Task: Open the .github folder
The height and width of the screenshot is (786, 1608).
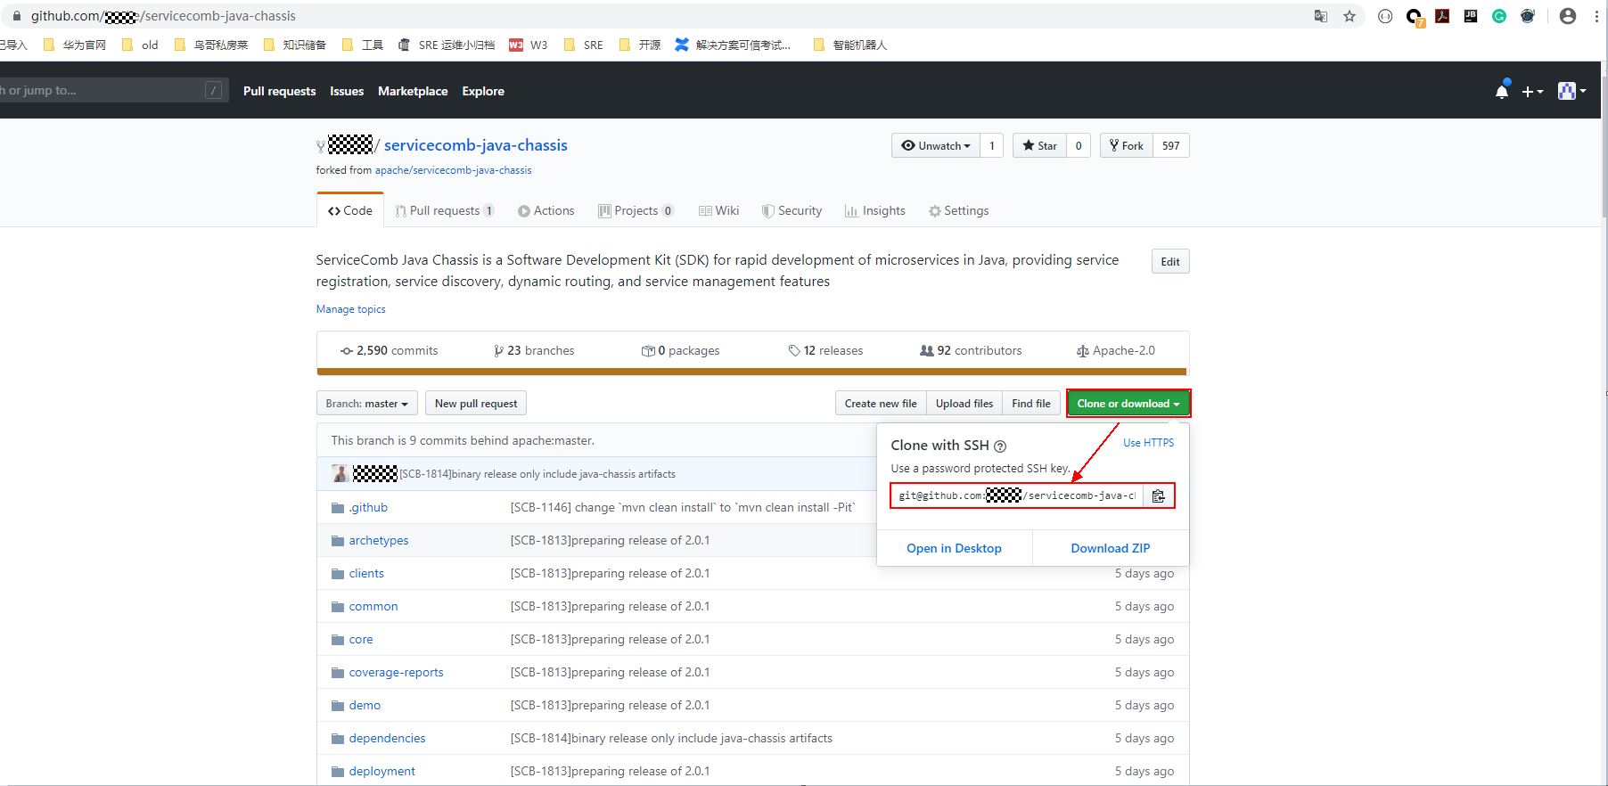Action: 368,507
